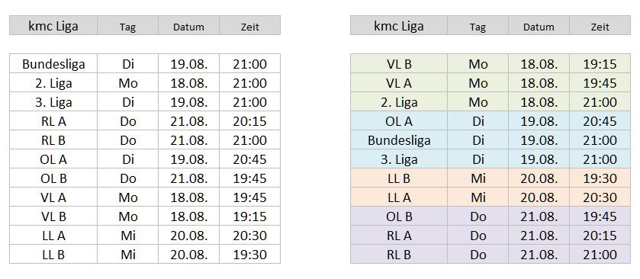Image resolution: width=640 pixels, height=279 pixels.
Task: Select 2. Liga cell in green section
Action: (399, 102)
